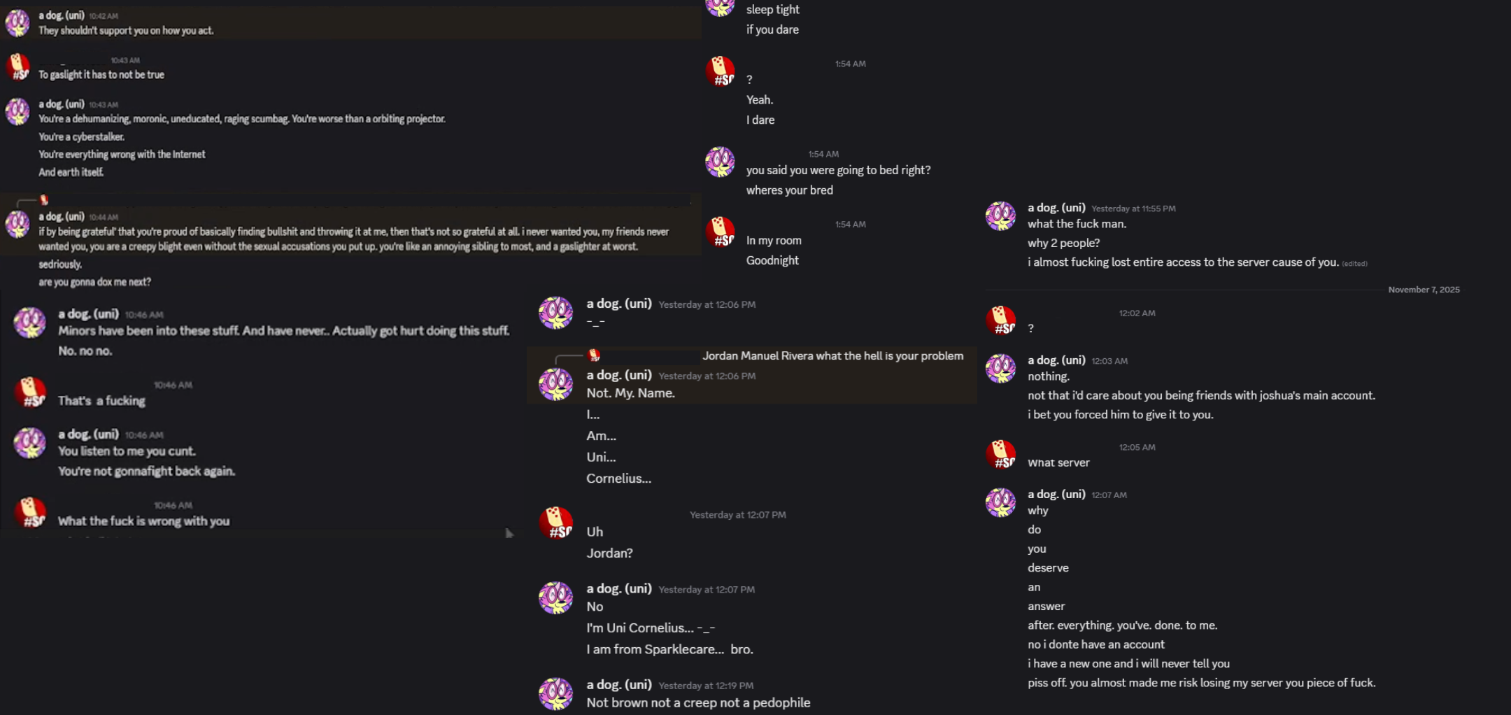Image resolution: width=1511 pixels, height=715 pixels.
Task: Select the "sleep tight" message text
Action: (772, 10)
